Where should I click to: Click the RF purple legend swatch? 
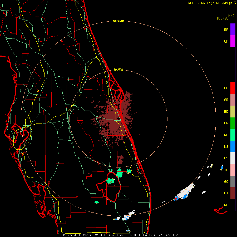coord(233,29)
